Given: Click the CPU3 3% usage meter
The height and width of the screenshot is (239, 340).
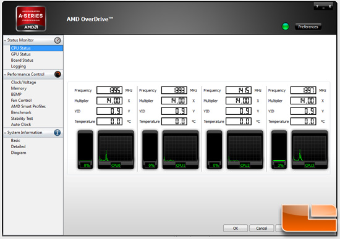Looking at the screenshot, I should [279, 149].
